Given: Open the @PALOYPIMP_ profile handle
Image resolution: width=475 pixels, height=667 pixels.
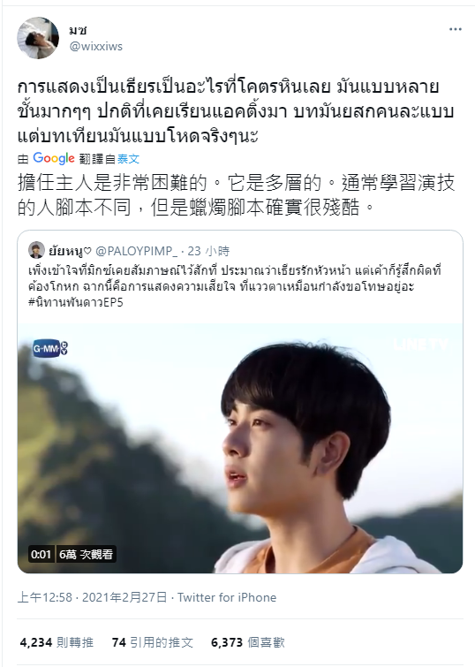Looking at the screenshot, I should point(136,251).
